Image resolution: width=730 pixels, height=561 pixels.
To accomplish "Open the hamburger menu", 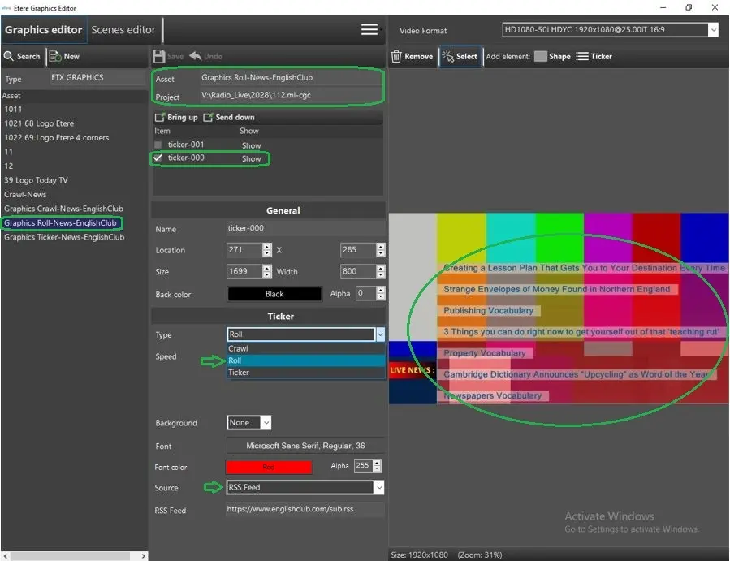I will pos(369,29).
